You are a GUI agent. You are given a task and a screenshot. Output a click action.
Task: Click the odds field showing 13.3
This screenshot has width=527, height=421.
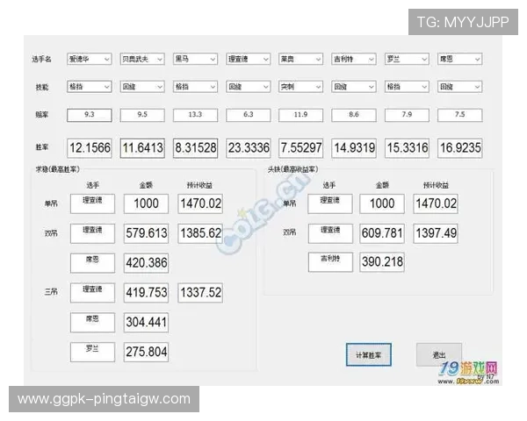pyautogui.click(x=195, y=115)
